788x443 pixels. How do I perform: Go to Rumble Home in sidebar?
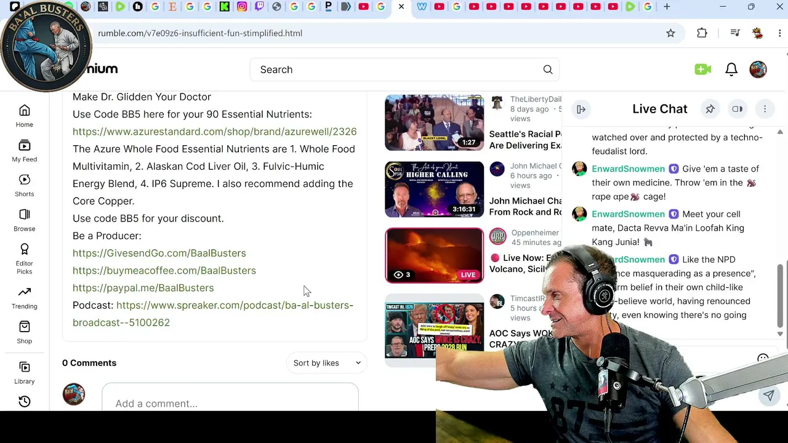click(25, 116)
